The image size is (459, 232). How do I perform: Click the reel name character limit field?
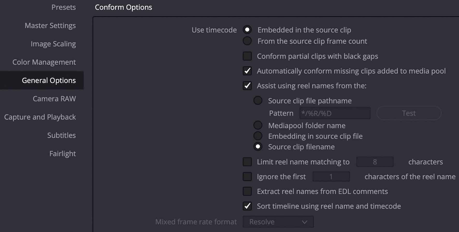click(x=375, y=162)
